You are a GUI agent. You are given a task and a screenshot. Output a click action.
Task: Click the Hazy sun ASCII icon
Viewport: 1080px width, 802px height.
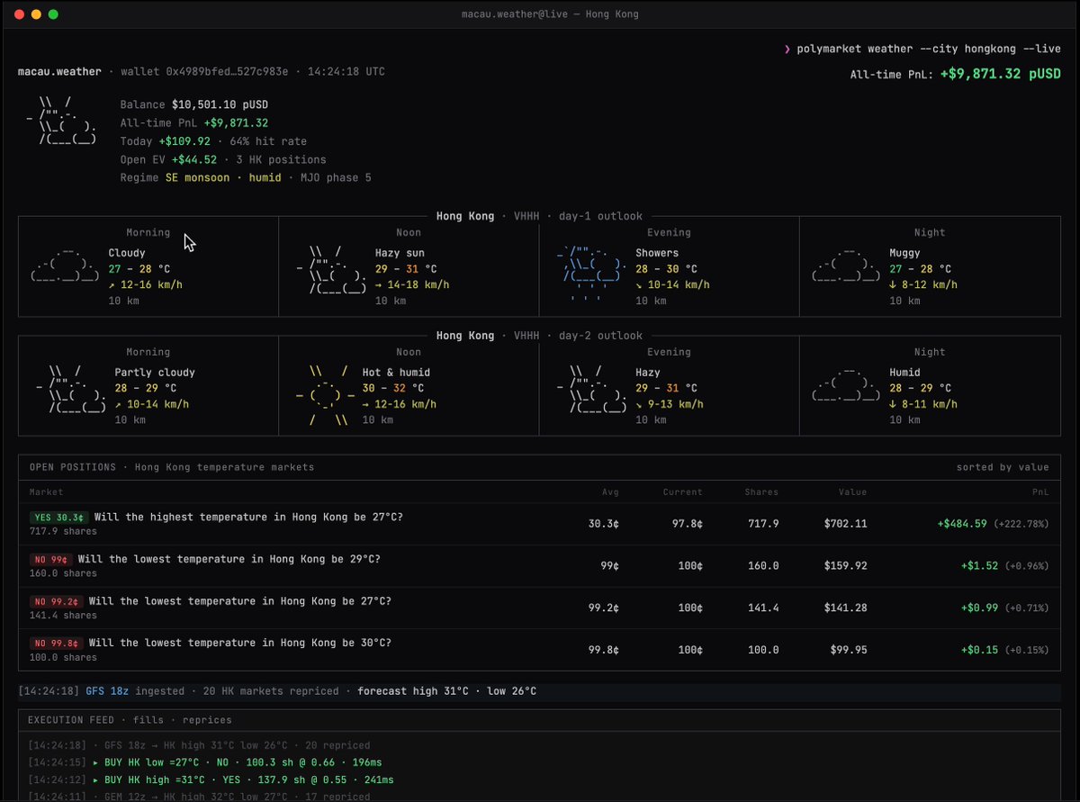tap(330, 269)
